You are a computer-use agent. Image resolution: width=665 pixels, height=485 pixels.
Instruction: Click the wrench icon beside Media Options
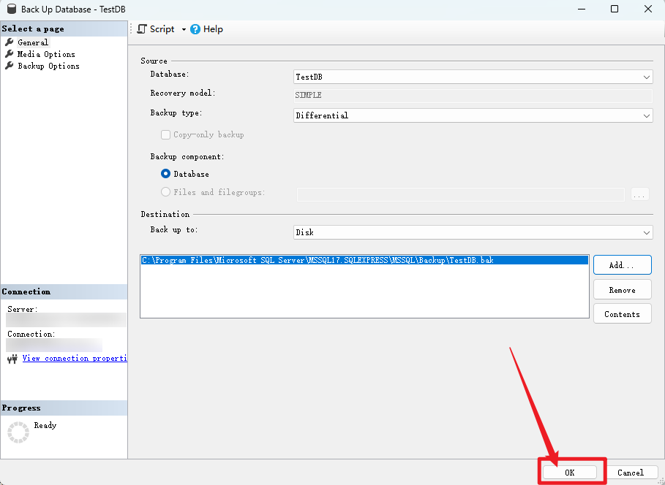tap(9, 54)
